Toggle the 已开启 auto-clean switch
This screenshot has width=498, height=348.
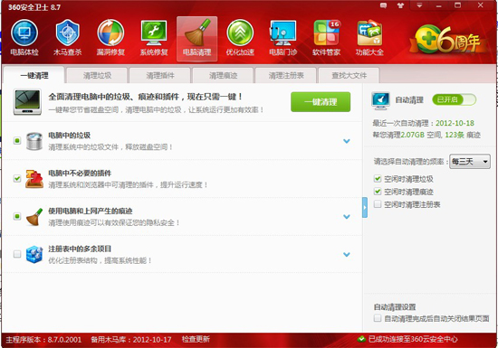(455, 99)
